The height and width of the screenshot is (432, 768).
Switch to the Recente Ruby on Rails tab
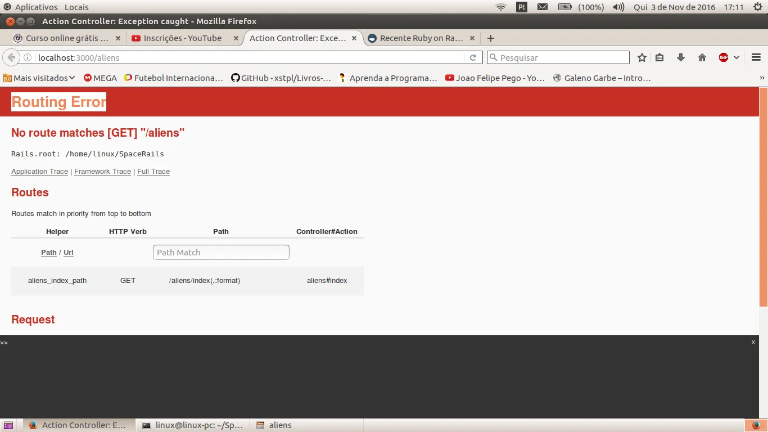click(x=421, y=38)
